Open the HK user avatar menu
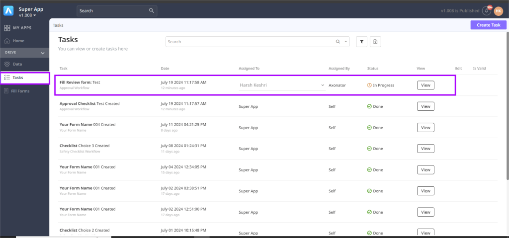This screenshot has width=509, height=238. [x=498, y=11]
